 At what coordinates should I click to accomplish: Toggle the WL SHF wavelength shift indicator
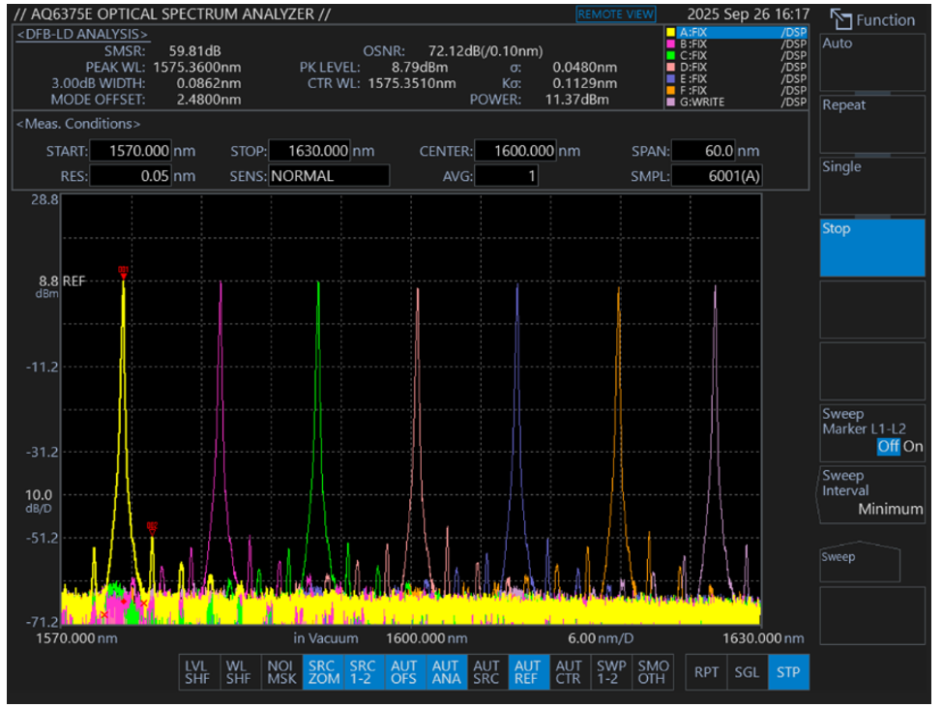coord(239,672)
